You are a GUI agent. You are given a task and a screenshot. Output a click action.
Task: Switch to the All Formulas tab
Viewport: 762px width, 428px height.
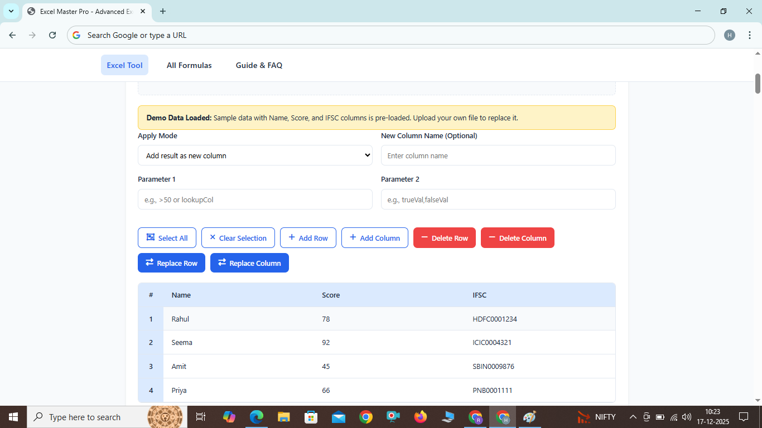click(189, 65)
